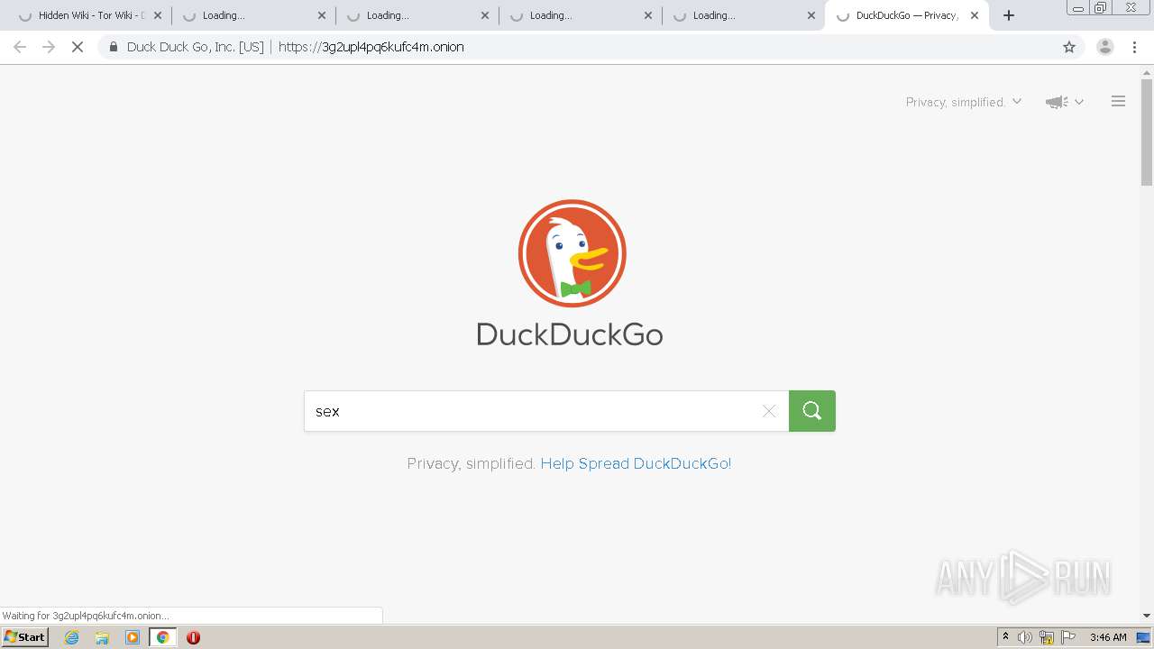Open Windows Explorer folder in taskbar

pyautogui.click(x=102, y=637)
